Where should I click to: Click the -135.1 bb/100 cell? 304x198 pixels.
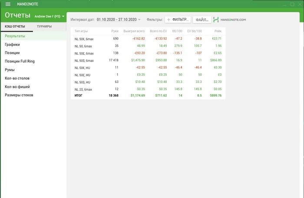point(177,53)
